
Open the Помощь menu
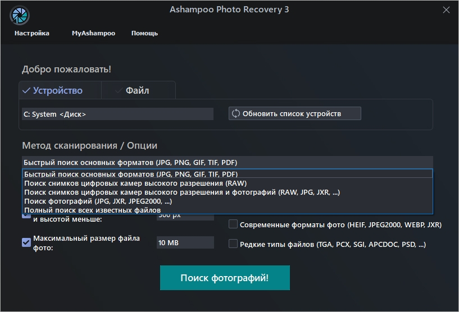point(144,33)
